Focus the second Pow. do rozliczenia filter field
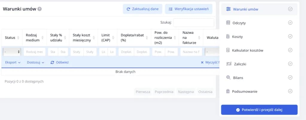The image size is (306, 120). 171,52
